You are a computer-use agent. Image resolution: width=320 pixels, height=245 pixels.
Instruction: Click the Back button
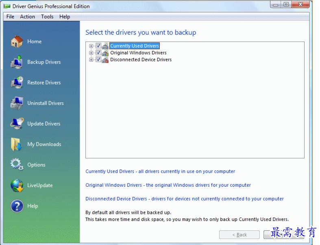239,235
